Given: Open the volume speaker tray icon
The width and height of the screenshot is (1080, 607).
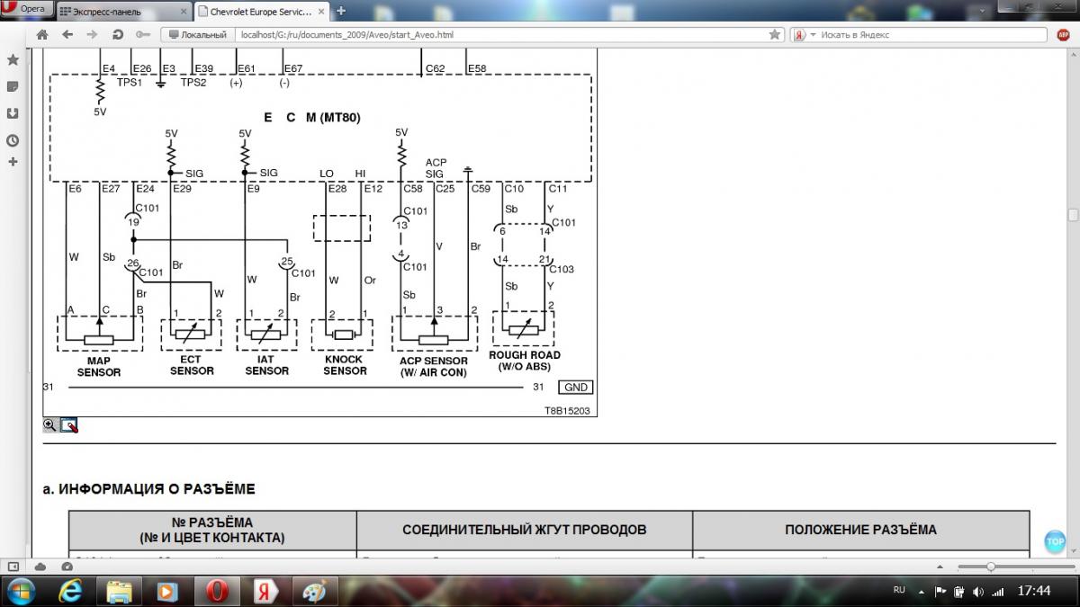Looking at the screenshot, I should pos(978,591).
